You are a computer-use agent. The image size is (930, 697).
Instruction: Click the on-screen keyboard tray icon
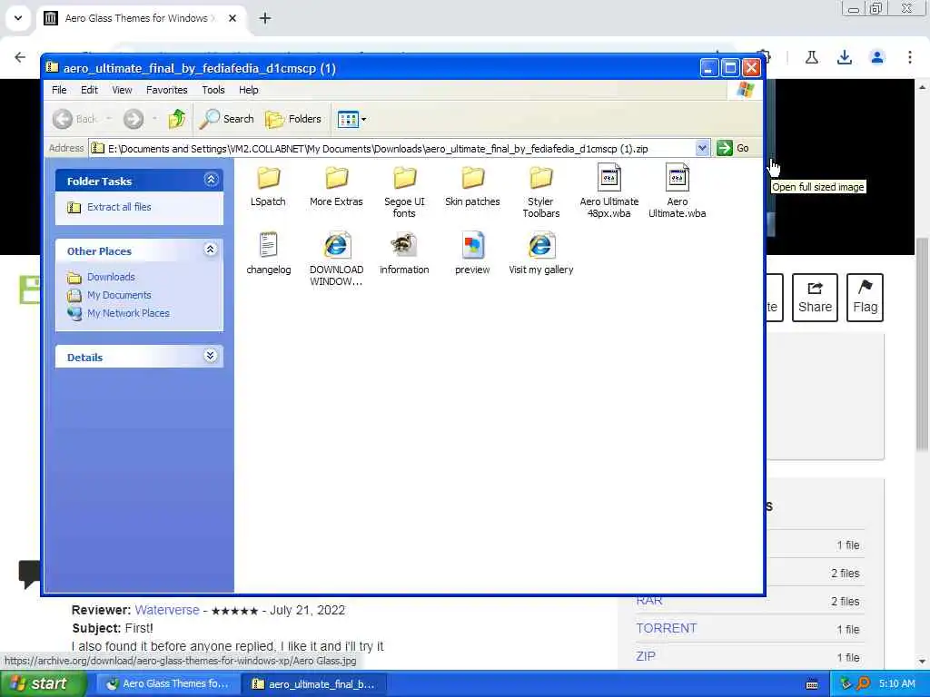click(x=812, y=684)
